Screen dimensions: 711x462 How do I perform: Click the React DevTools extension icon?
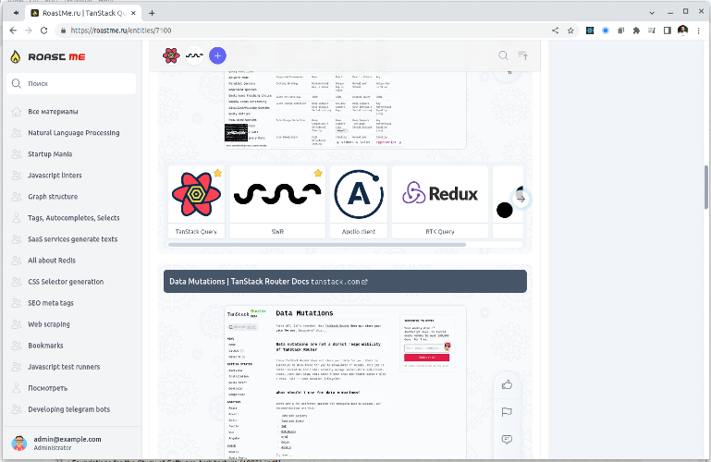point(590,30)
